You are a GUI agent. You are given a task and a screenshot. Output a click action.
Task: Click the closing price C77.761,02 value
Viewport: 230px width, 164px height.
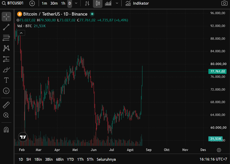point(86,20)
